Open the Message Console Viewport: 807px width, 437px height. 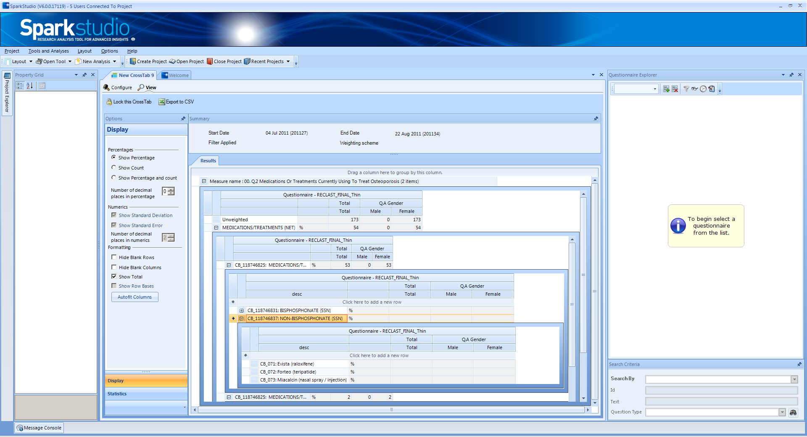[39, 428]
